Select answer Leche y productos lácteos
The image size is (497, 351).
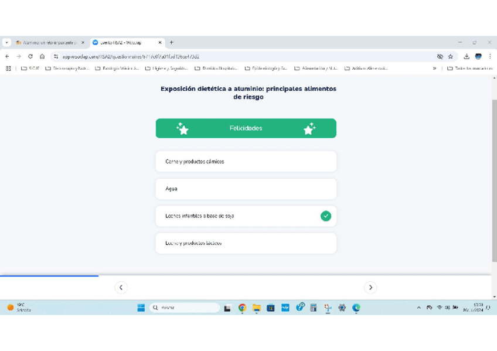246,243
